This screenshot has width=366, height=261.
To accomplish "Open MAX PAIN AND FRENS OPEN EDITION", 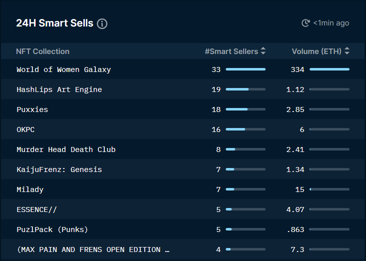I will [x=93, y=249].
